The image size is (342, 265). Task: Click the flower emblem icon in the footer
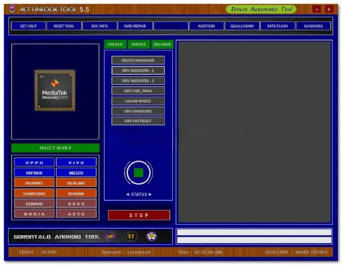151,236
